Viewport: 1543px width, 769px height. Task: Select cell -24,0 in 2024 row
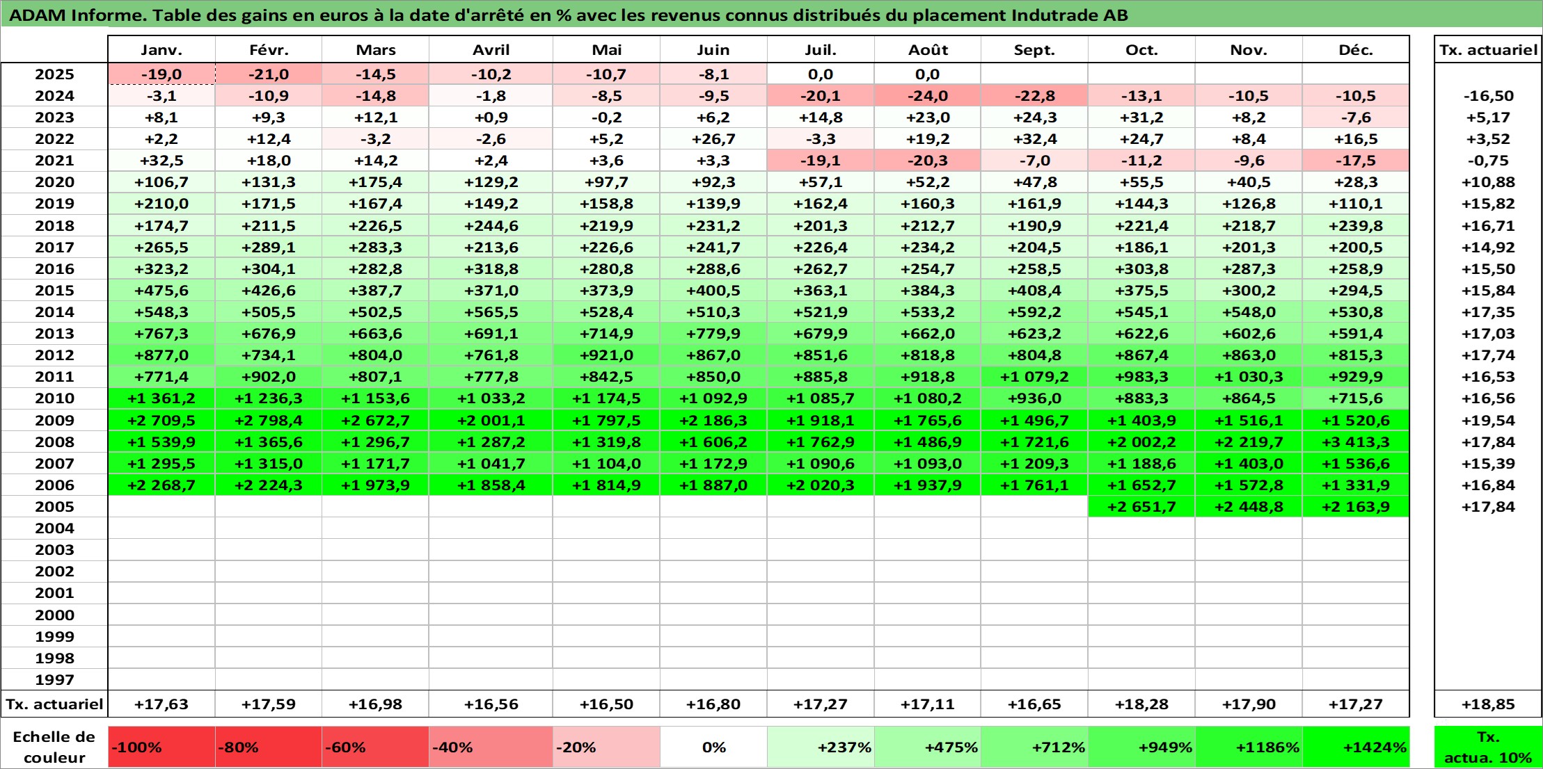click(x=928, y=96)
